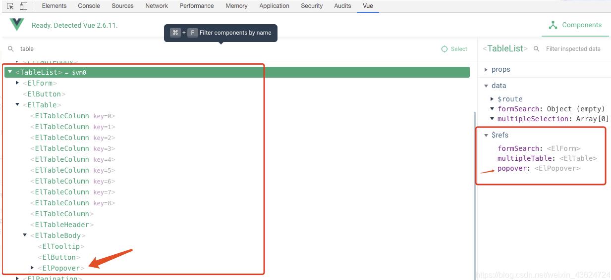Collapse the $refs section

point(486,135)
